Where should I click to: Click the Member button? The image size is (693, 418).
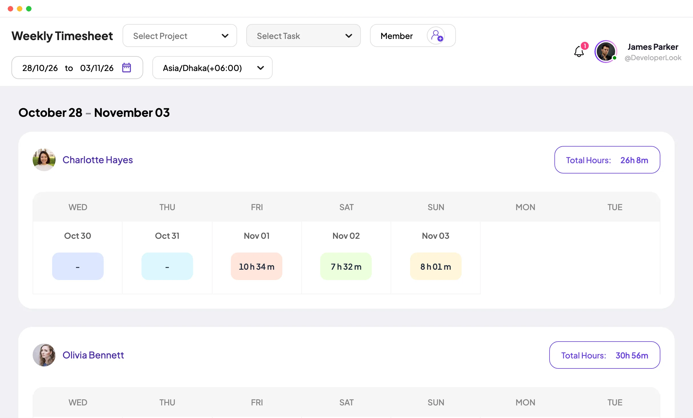pyautogui.click(x=413, y=36)
